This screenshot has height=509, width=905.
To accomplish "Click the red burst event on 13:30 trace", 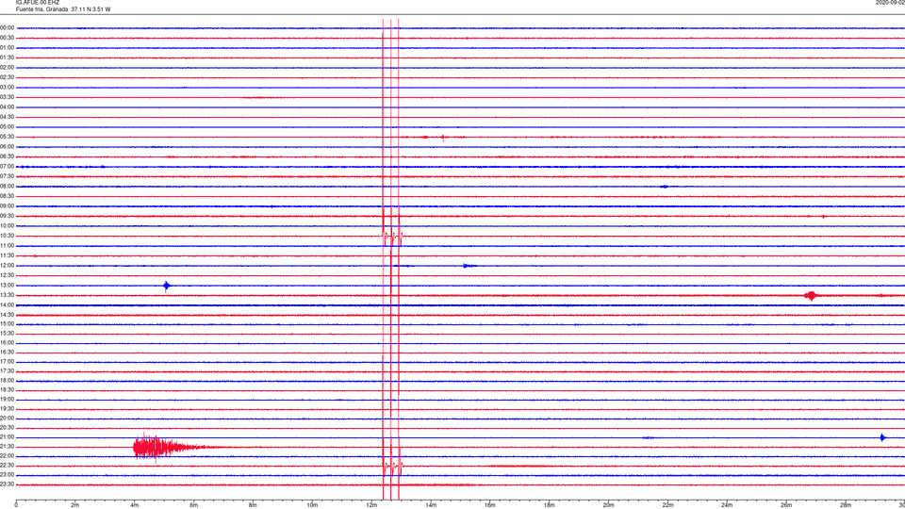I will (811, 295).
